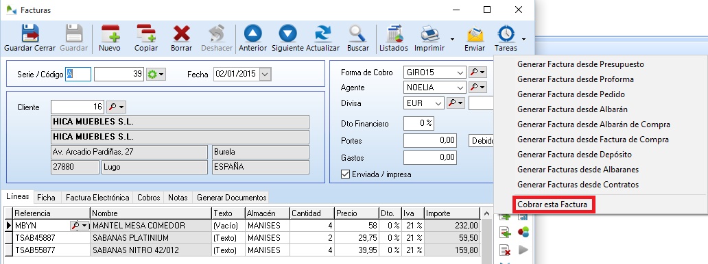This screenshot has height=264, width=708.
Task: Select Generar Factura desde Presupuesto
Action: (580, 64)
